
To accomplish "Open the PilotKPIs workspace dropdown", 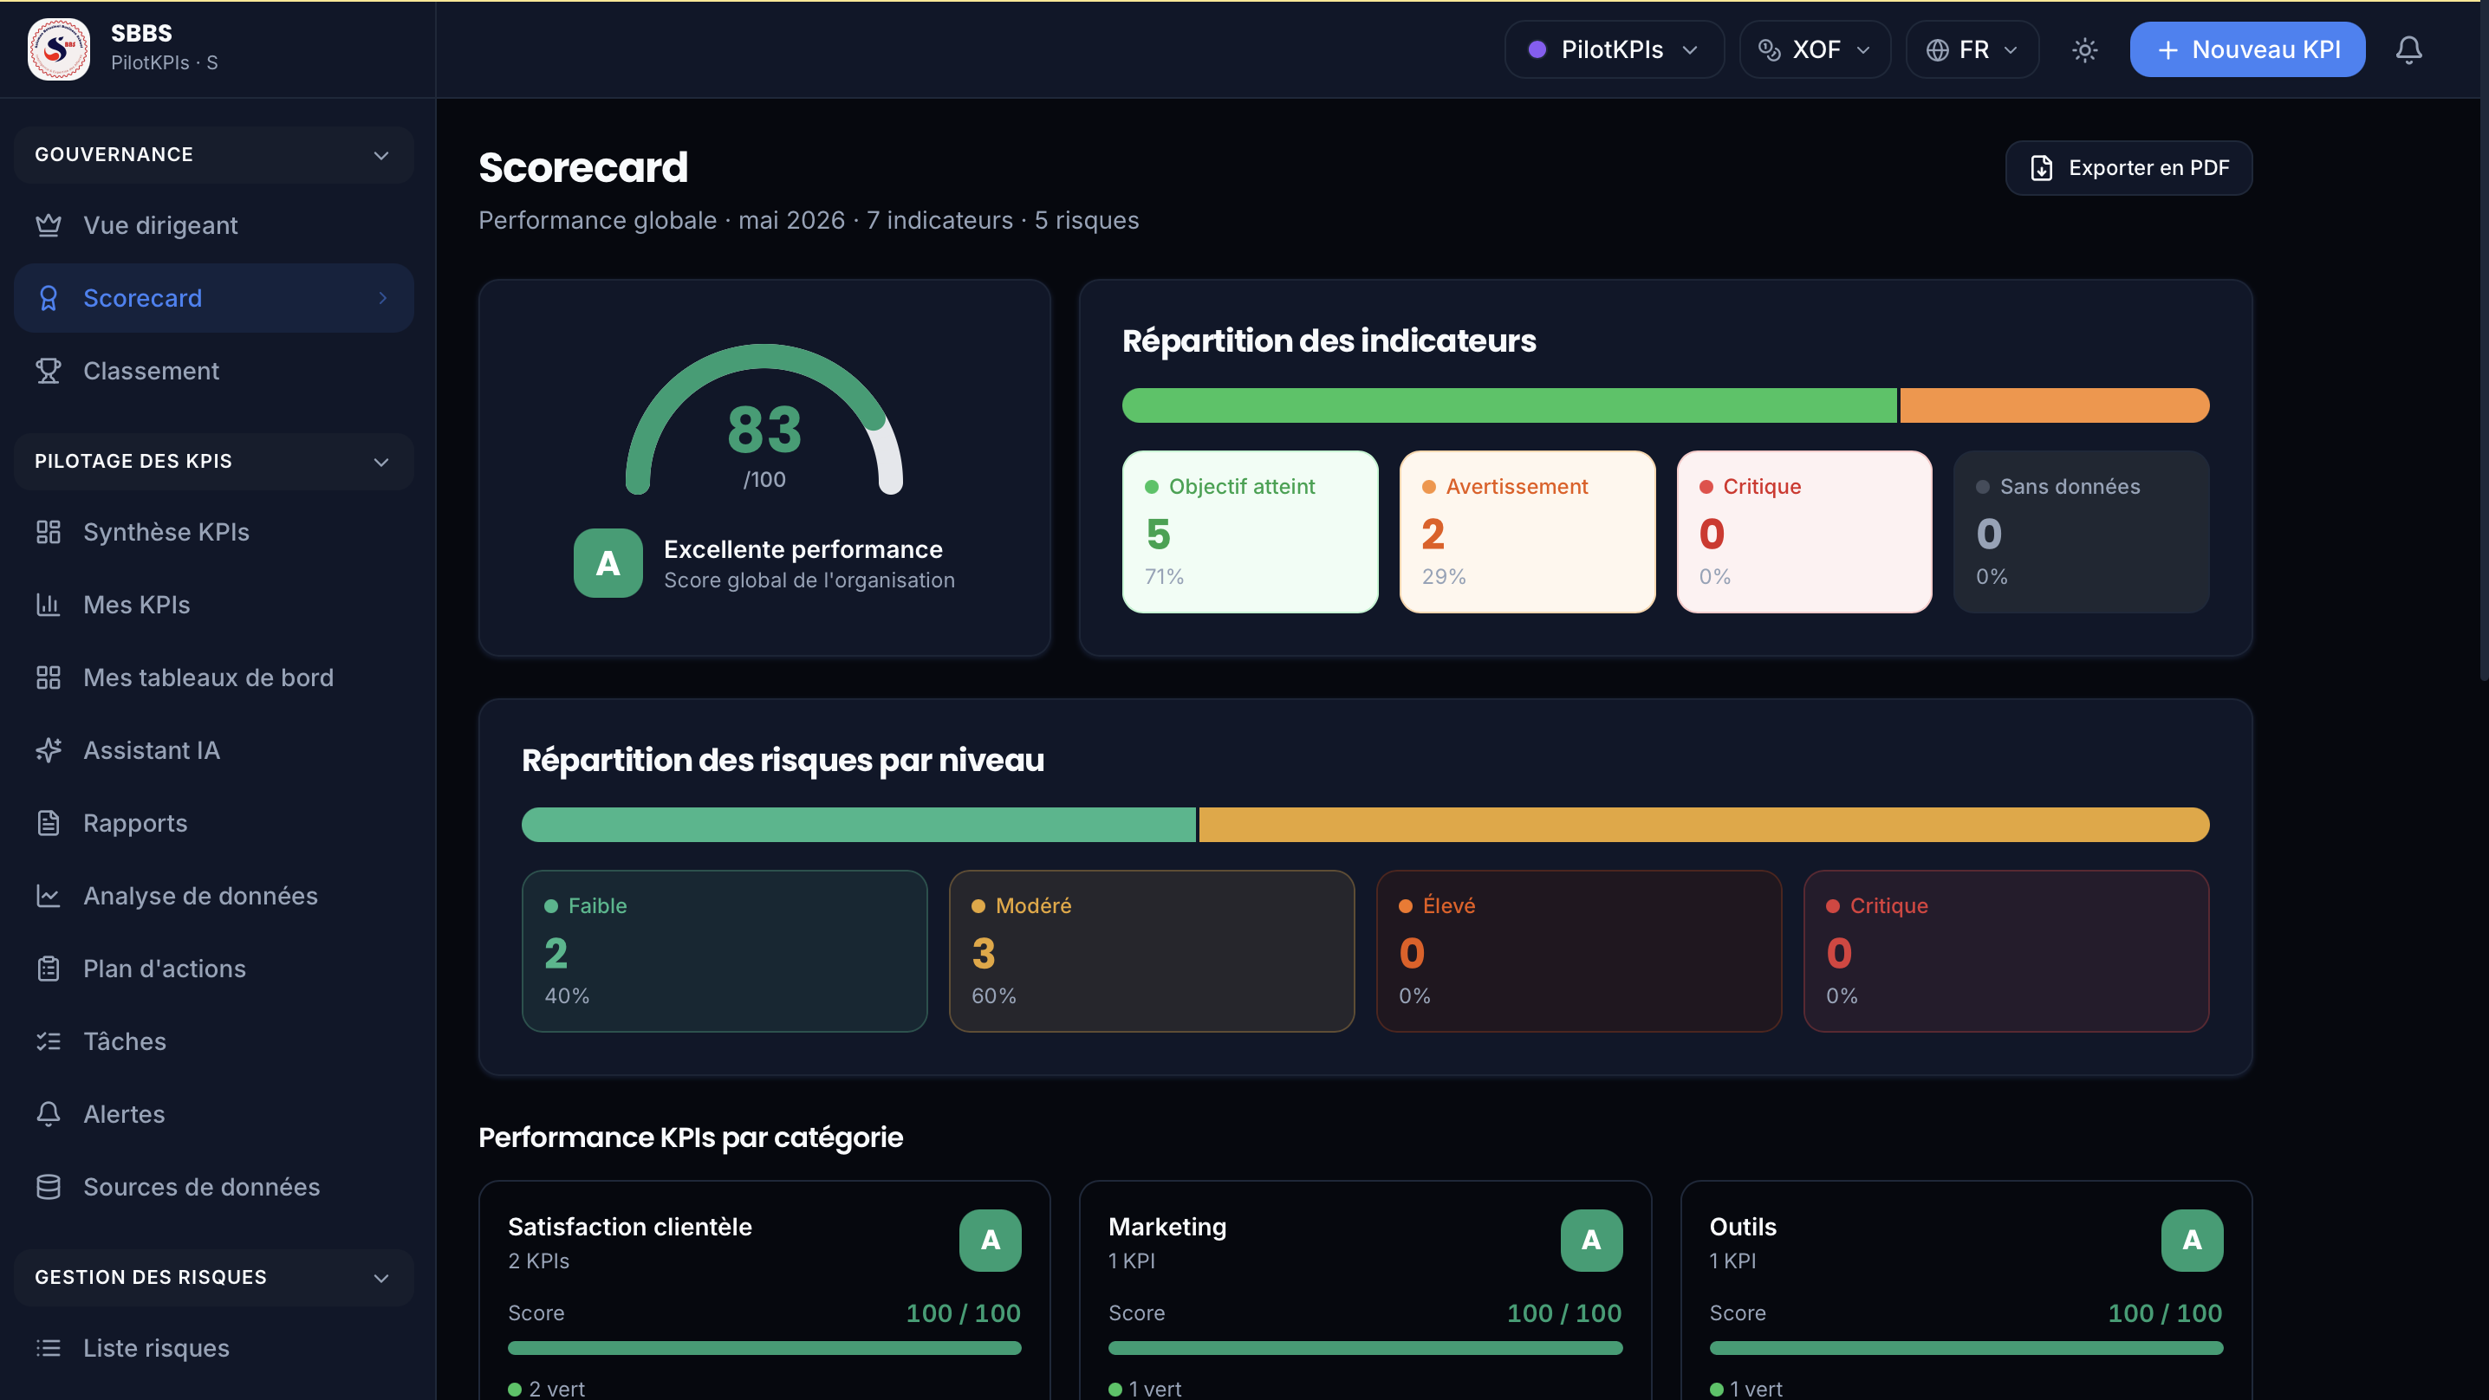I will click(x=1614, y=49).
